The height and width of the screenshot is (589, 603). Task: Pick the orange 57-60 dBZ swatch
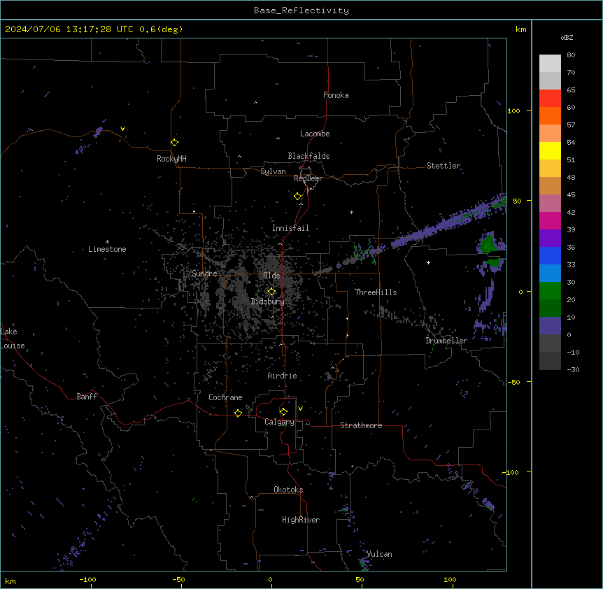[x=550, y=115]
